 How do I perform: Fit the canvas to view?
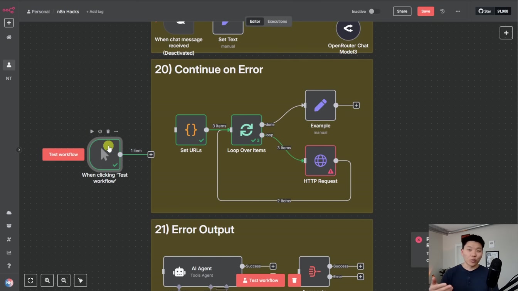point(30,280)
